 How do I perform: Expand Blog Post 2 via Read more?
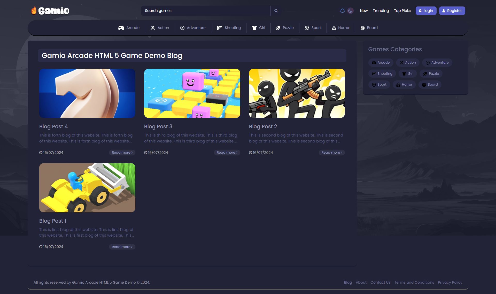pos(331,153)
